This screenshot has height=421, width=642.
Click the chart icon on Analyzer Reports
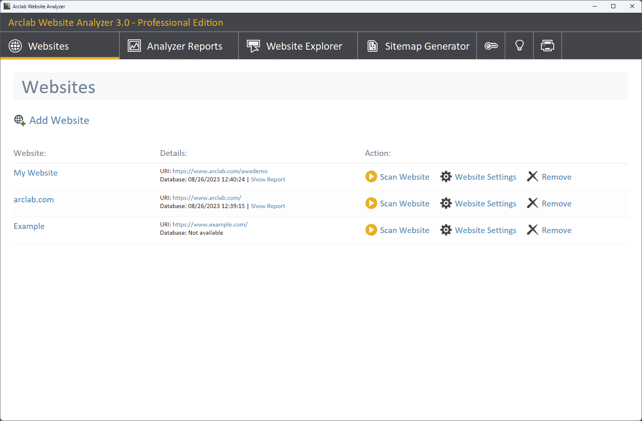pos(134,46)
